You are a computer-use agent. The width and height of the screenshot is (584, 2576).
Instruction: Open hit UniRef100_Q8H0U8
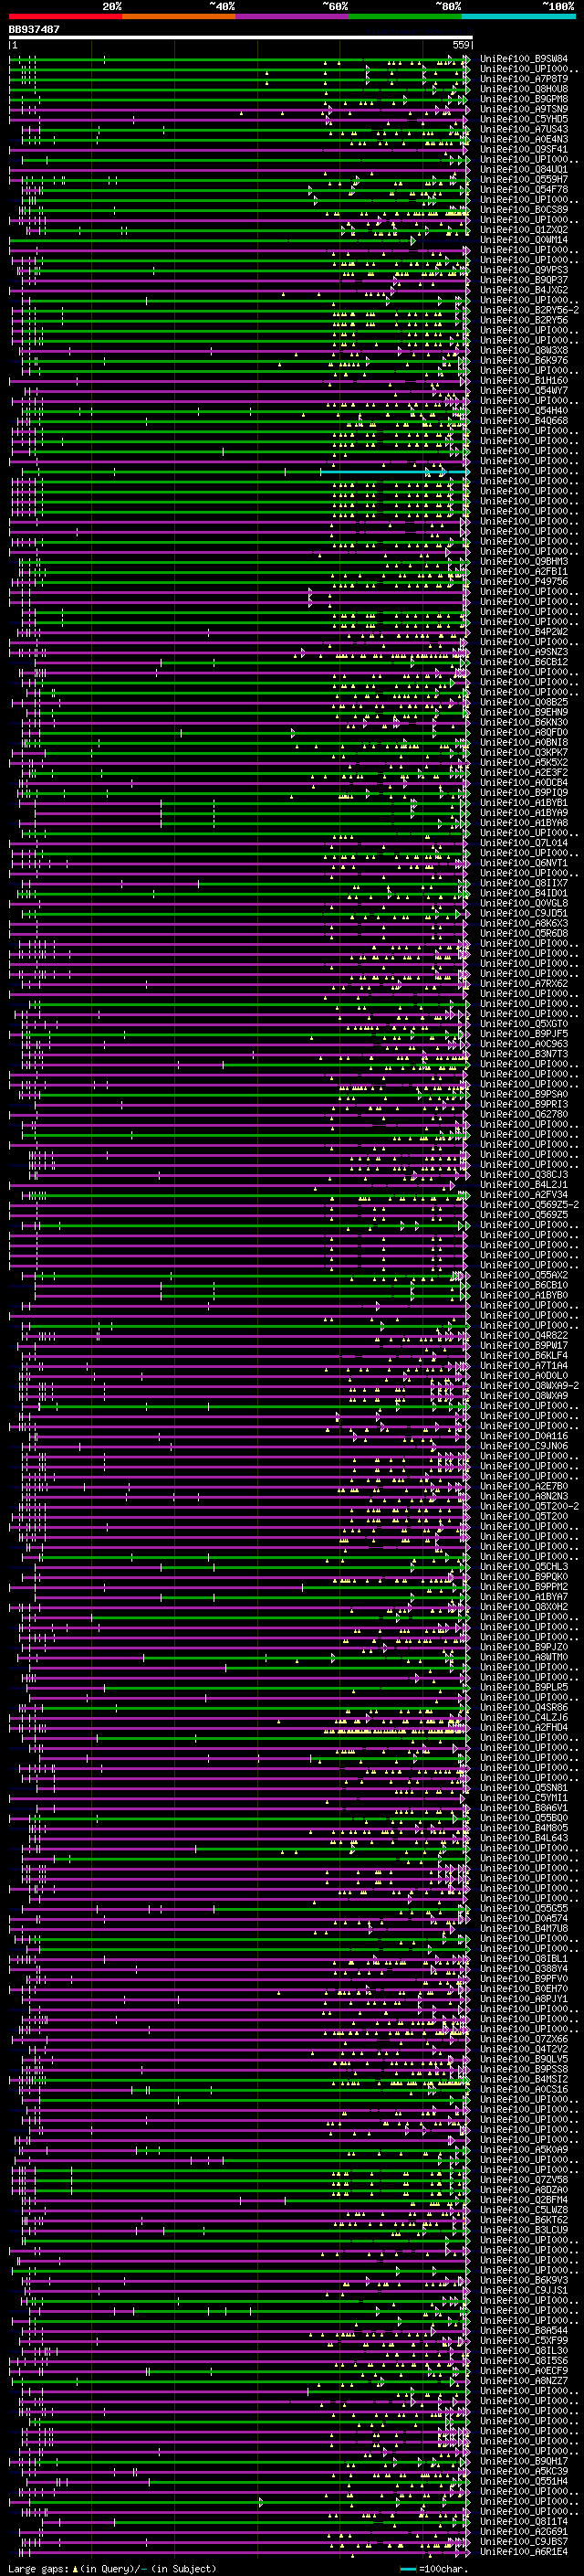pos(524,89)
